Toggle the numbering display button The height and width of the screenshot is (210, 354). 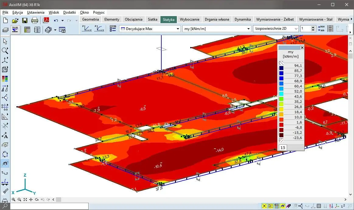[343, 206]
